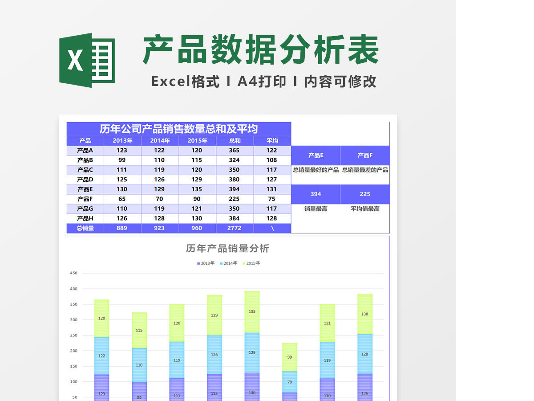Viewport: 534px width, 401px height.
Task: Click chart bar segment labeled 115
Action: (139, 330)
